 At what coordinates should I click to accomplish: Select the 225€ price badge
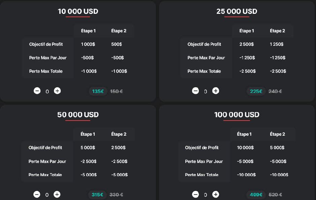click(256, 92)
